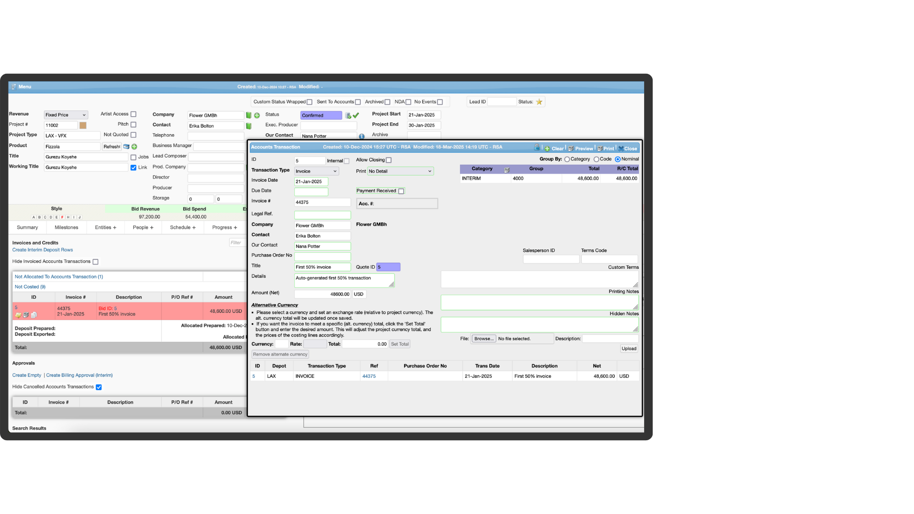This screenshot has width=914, height=514.
Task: Expand the Revenue Fixed Price dropdown
Action: pyautogui.click(x=66, y=115)
